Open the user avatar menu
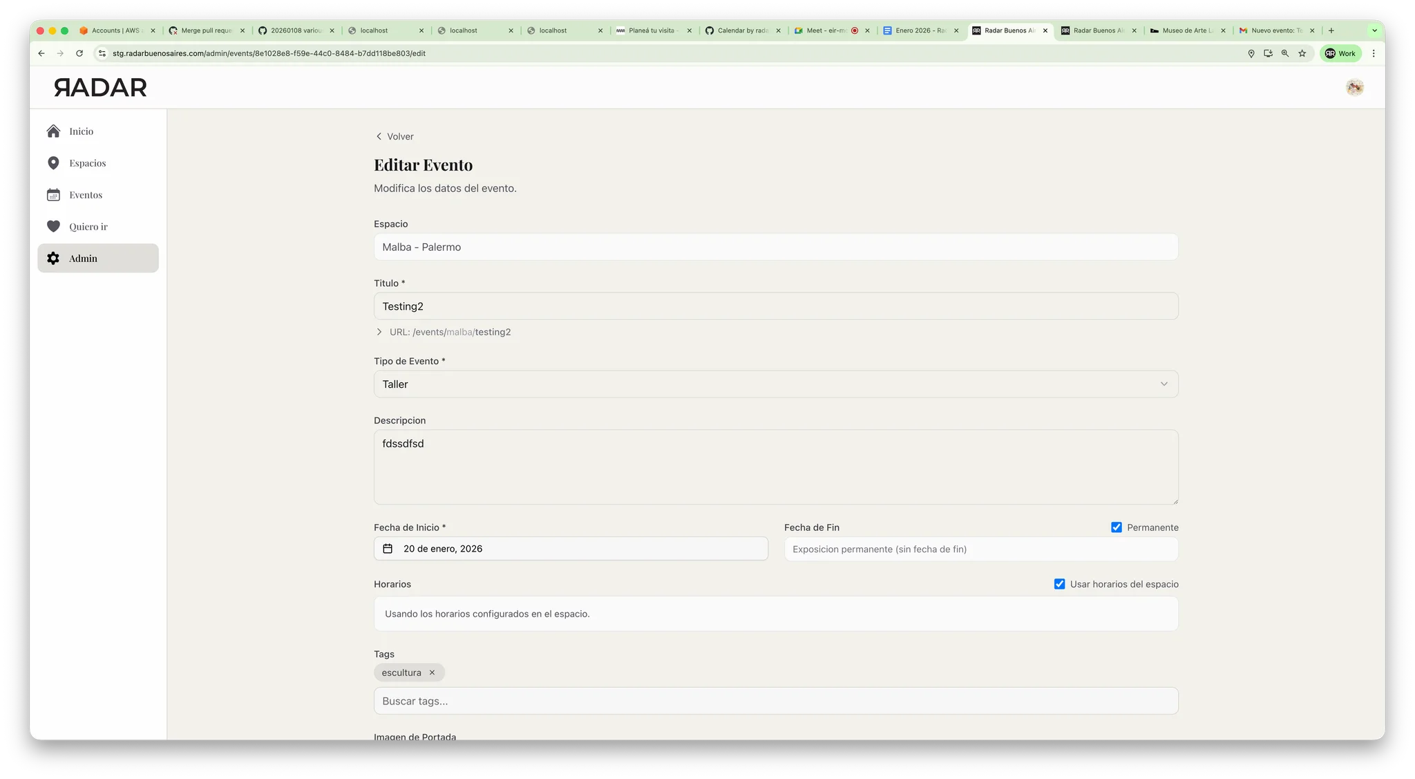This screenshot has height=779, width=1415. (x=1354, y=88)
